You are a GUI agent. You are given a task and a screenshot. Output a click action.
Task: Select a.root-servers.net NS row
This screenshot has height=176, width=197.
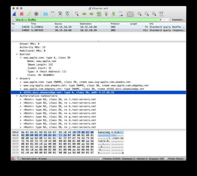click(98, 113)
